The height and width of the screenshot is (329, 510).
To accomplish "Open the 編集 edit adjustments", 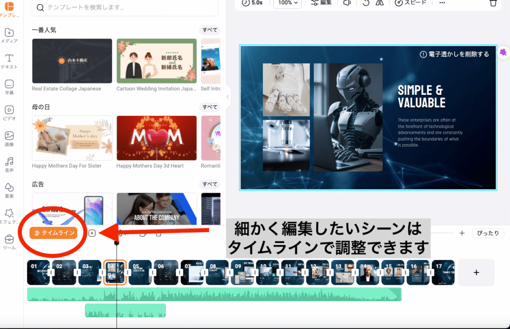I will [x=321, y=2].
